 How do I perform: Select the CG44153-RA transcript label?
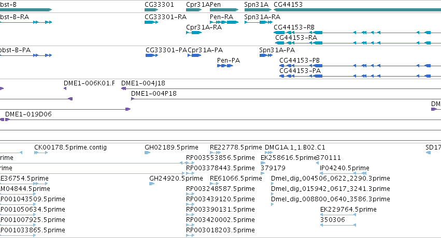296,38
